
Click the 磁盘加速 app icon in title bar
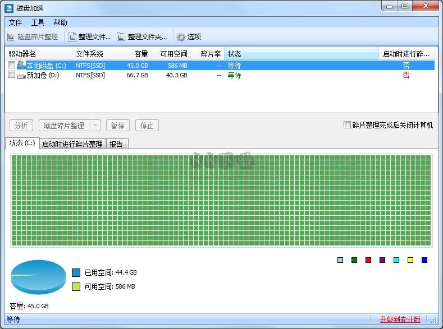(9, 8)
